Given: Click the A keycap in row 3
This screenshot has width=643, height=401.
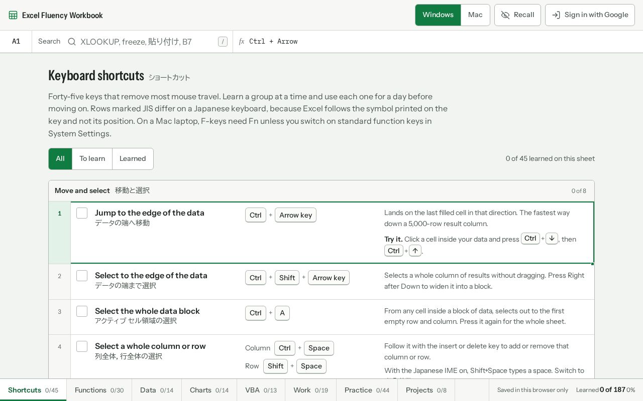Looking at the screenshot, I should tap(282, 313).
